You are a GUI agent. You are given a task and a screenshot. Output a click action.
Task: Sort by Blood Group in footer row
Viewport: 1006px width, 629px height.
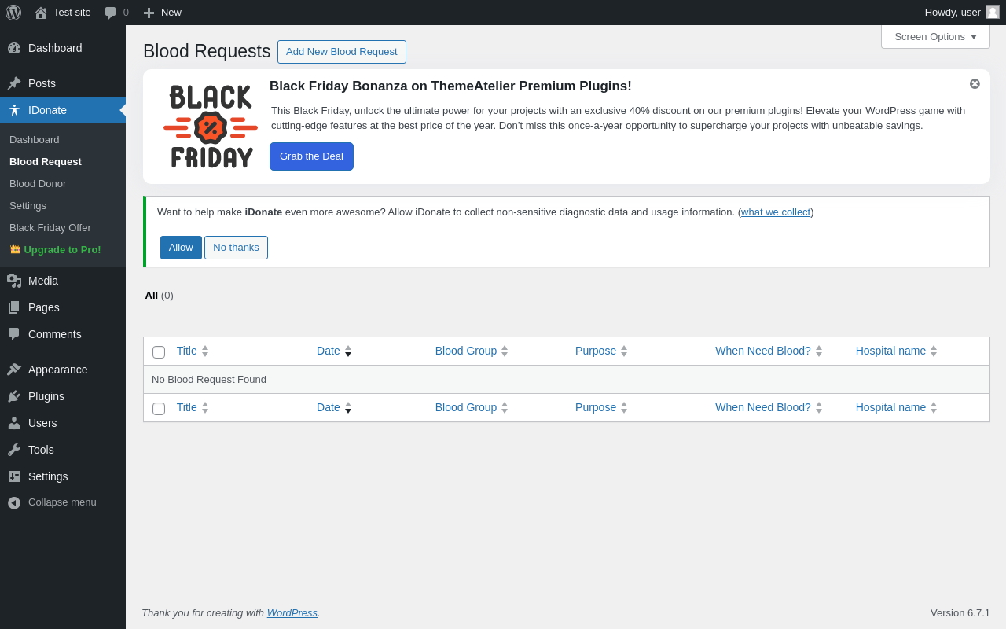pyautogui.click(x=472, y=407)
